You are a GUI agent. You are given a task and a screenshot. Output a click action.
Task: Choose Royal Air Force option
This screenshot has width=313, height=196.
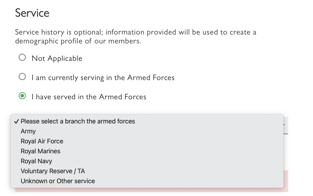coord(42,141)
